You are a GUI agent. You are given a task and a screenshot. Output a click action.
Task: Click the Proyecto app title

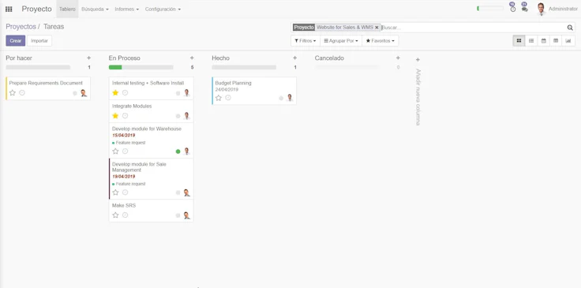36,9
